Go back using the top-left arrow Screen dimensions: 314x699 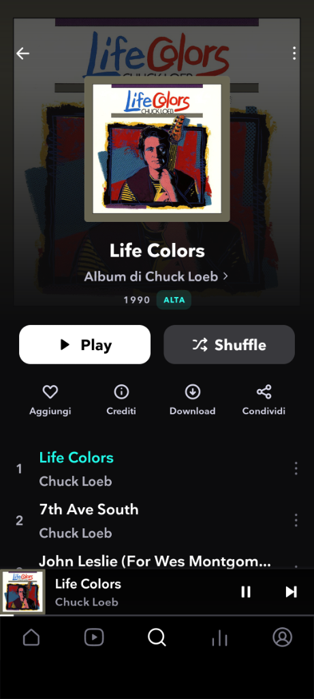(22, 53)
